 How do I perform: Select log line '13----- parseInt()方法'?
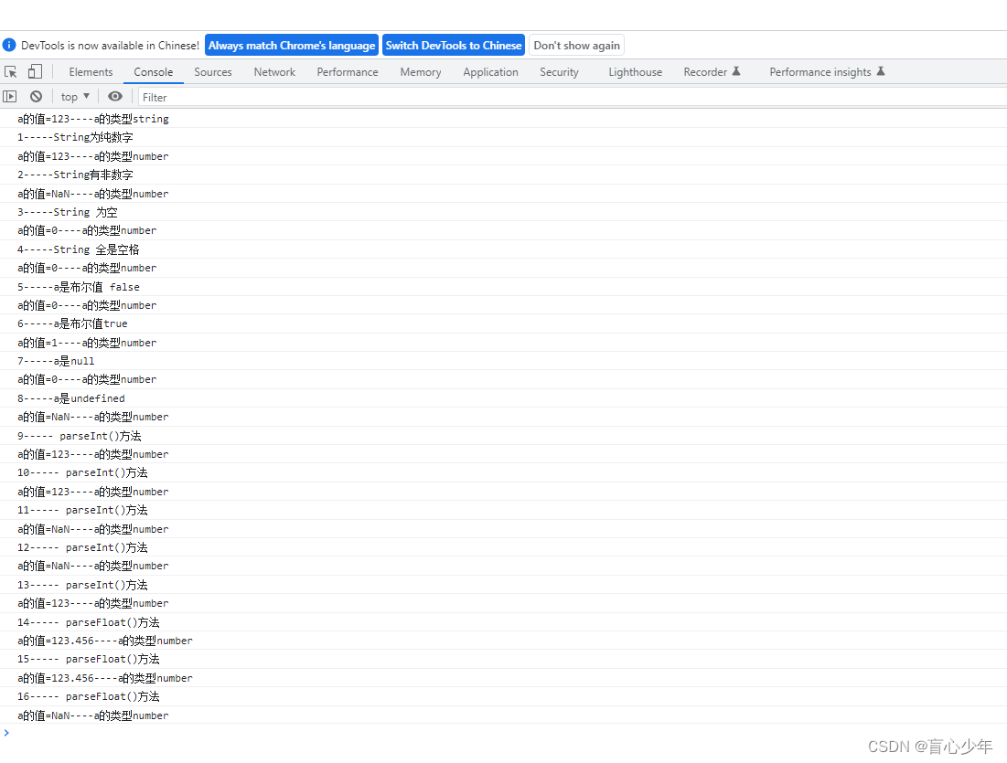[x=82, y=585]
